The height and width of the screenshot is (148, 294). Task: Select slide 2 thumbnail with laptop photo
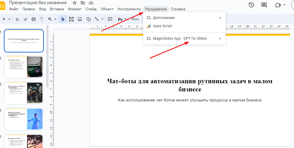[x=24, y=67]
